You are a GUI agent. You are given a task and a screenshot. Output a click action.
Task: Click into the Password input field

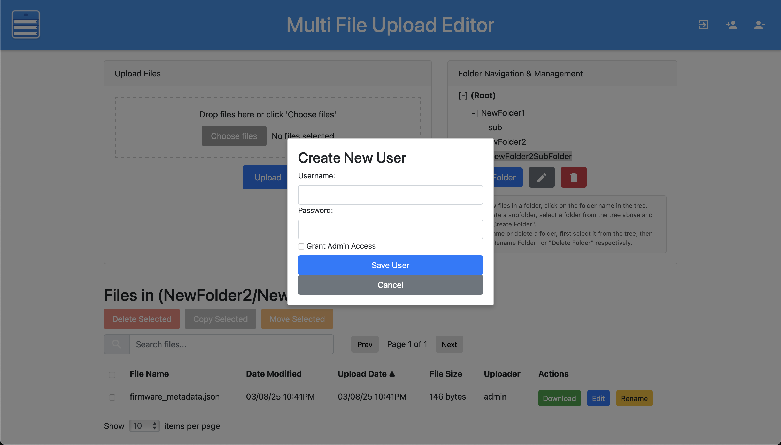click(390, 229)
